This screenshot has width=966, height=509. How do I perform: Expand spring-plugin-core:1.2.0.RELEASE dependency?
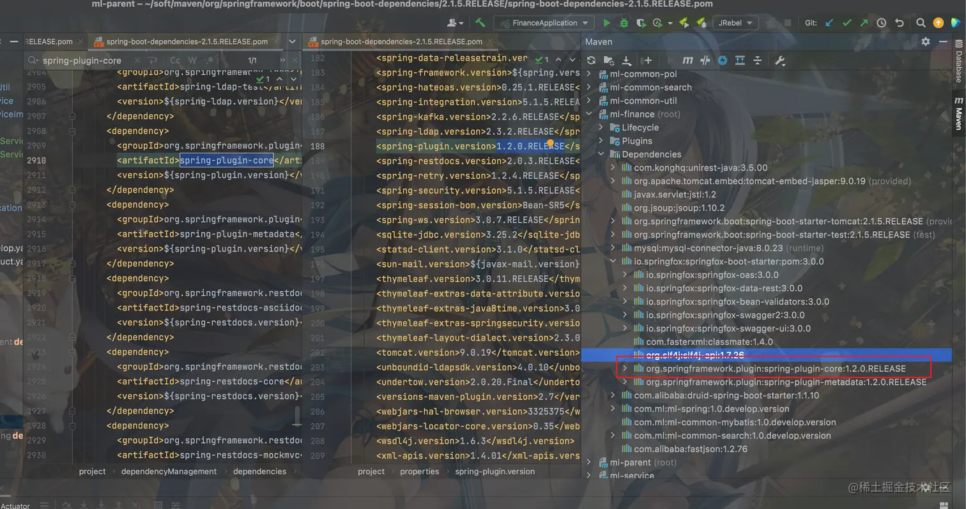coord(625,369)
